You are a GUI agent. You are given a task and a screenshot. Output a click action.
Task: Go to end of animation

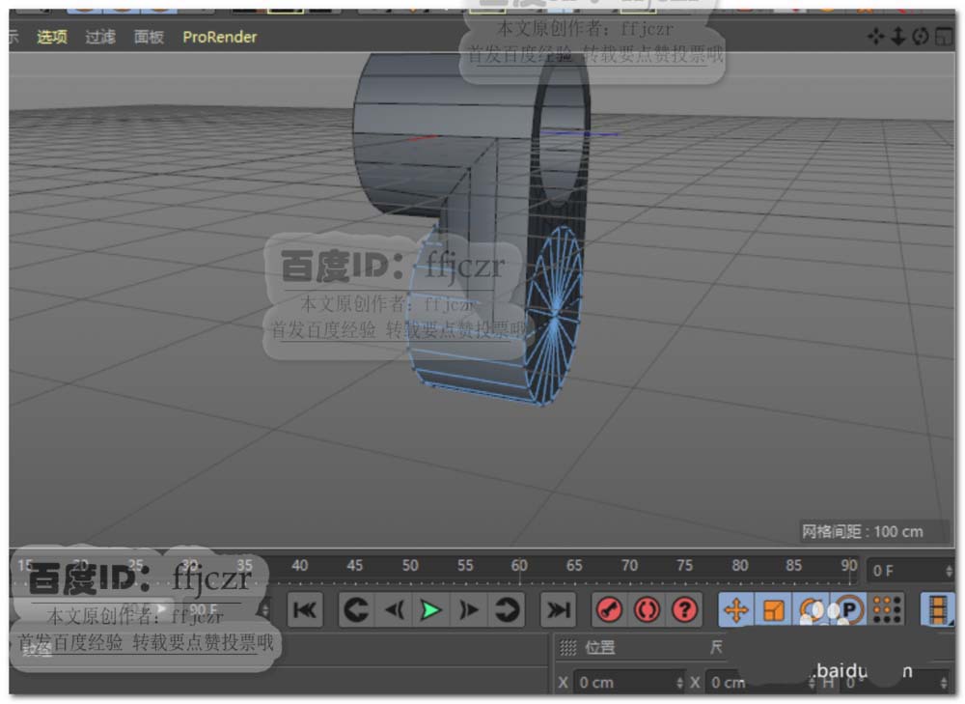coord(558,609)
